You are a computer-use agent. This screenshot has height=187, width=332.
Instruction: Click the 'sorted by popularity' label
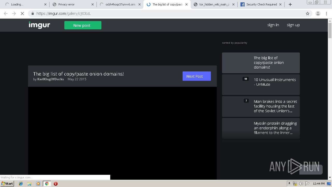tap(234, 43)
